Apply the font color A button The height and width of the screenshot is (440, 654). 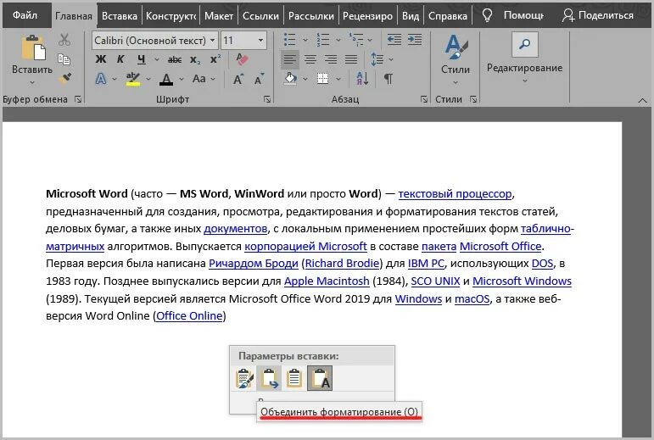click(166, 79)
